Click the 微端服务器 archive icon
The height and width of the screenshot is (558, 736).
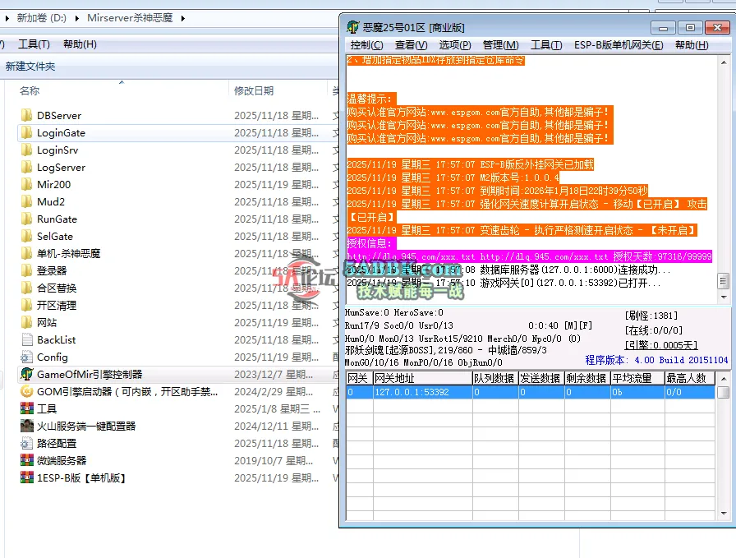(26, 460)
